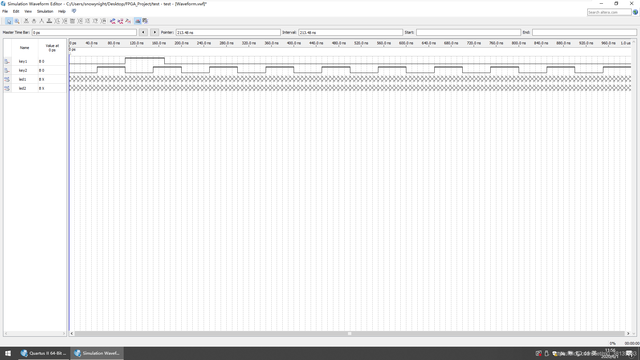The height and width of the screenshot is (360, 640).
Task: Toggle Snap to Transition button
Action: (x=145, y=21)
